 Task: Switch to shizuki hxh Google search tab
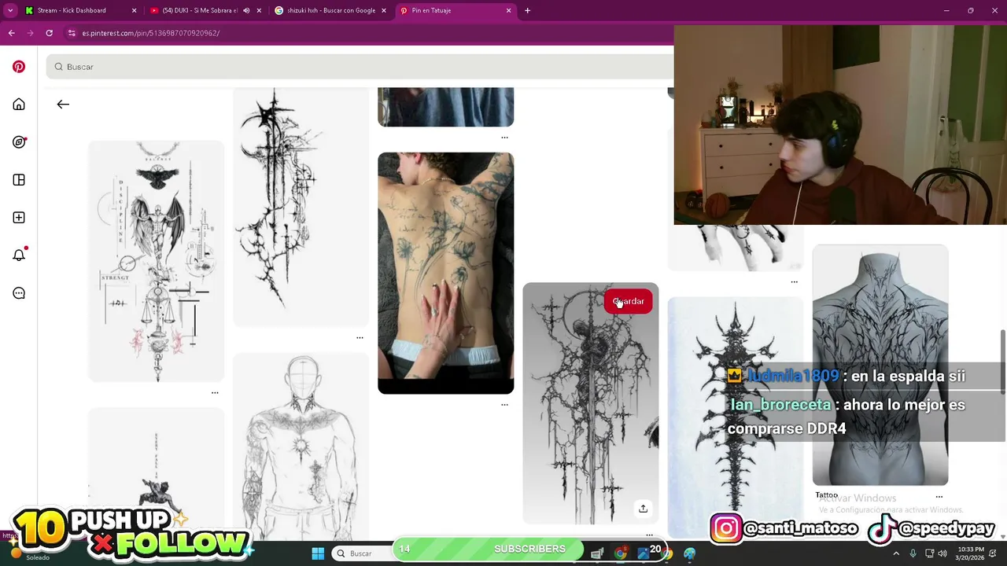331,10
